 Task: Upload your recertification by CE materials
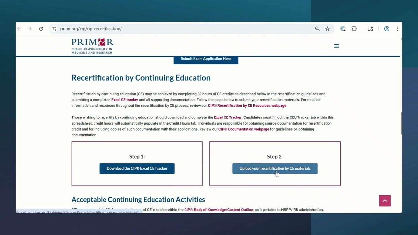click(x=275, y=168)
